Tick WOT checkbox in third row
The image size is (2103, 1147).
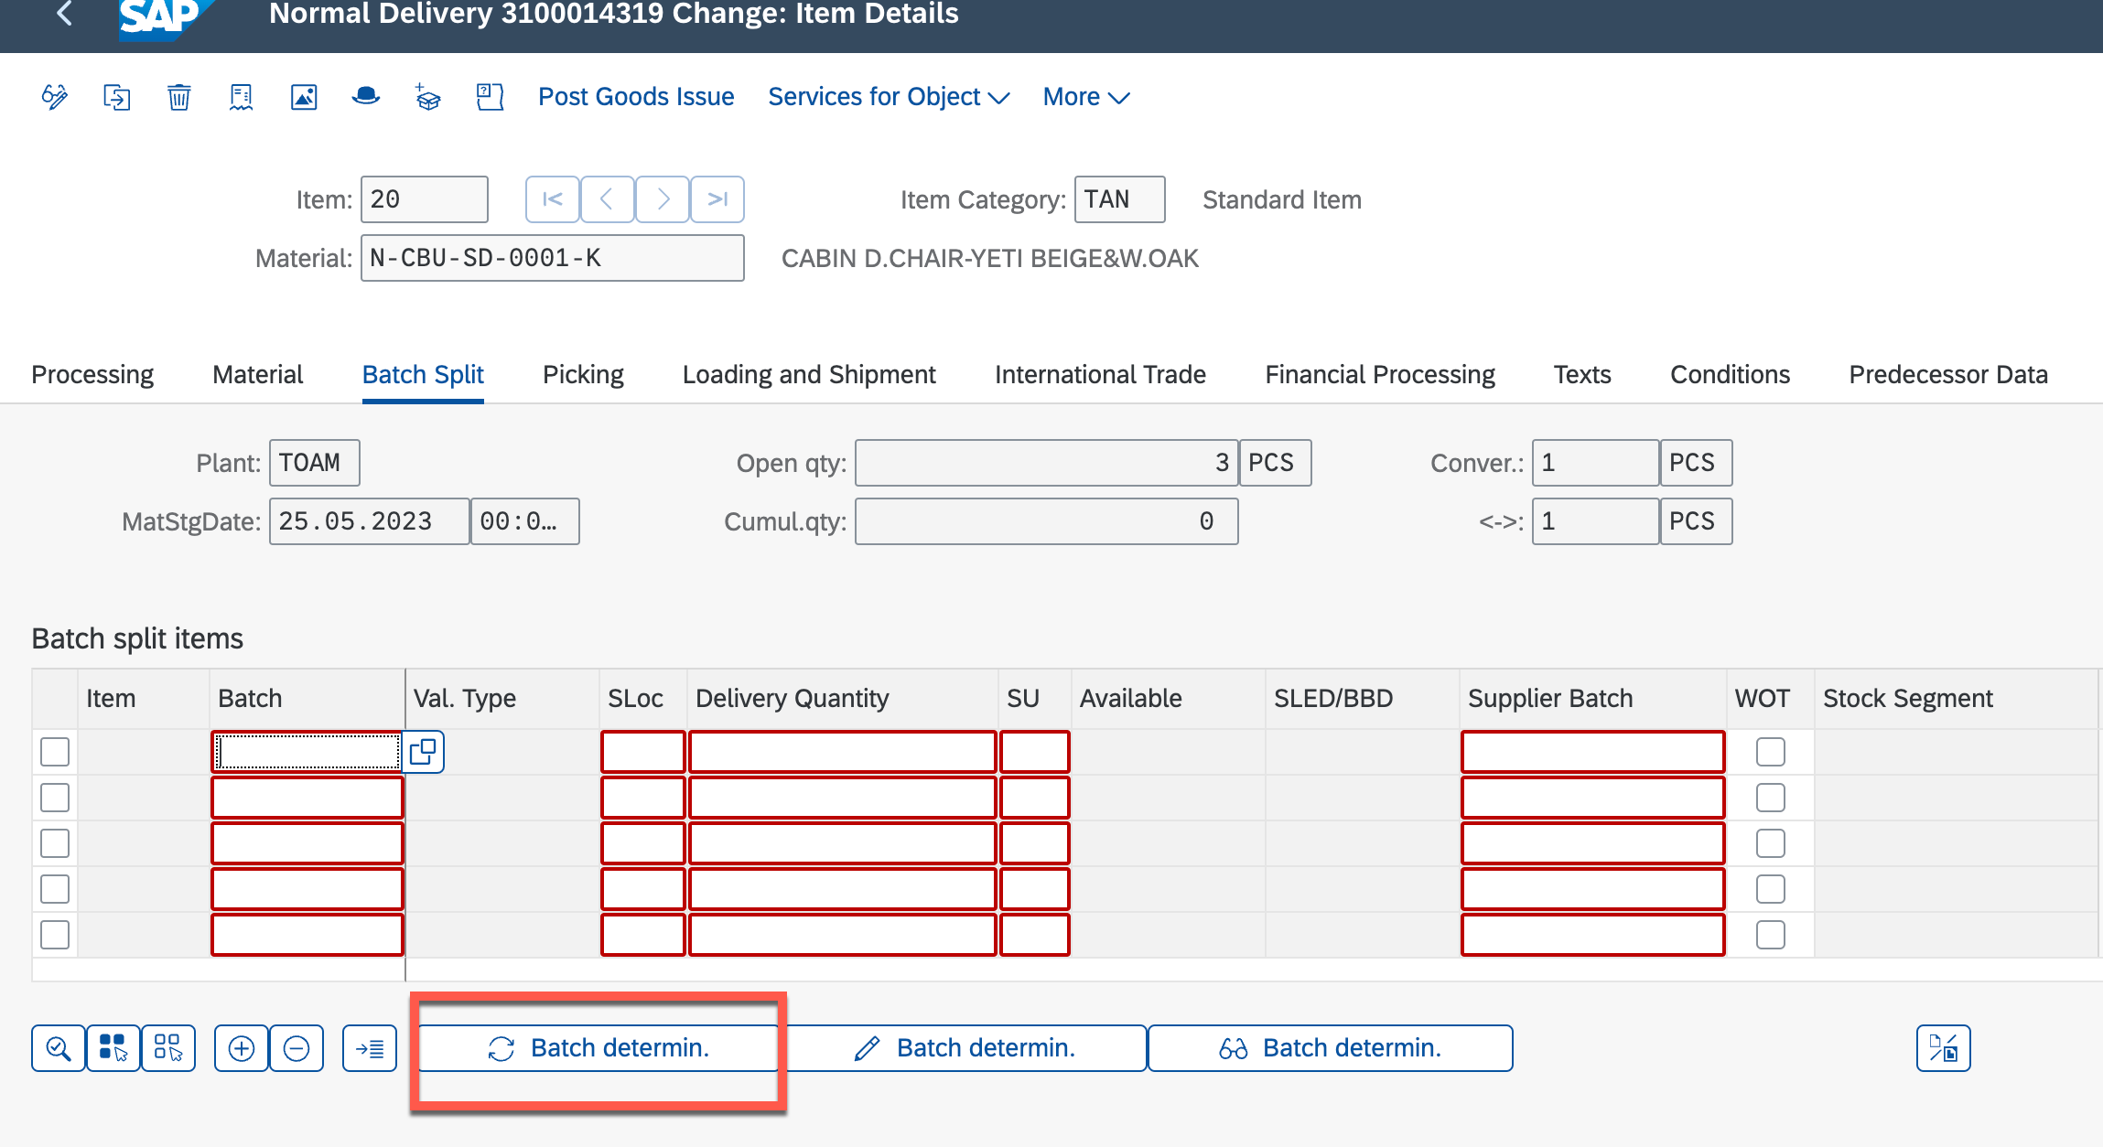click(x=1771, y=843)
